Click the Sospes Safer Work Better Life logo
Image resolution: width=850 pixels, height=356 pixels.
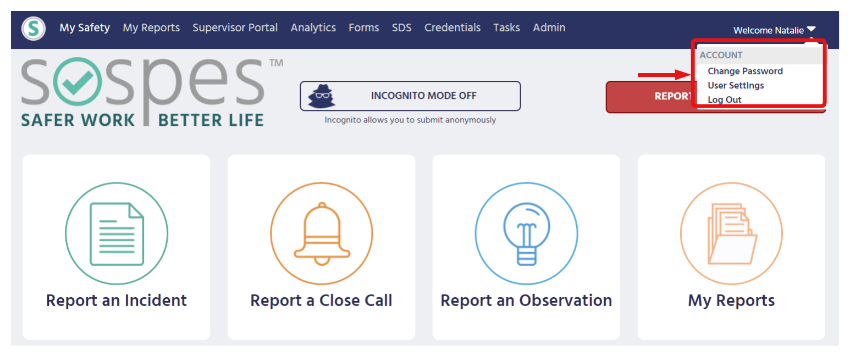(x=152, y=92)
